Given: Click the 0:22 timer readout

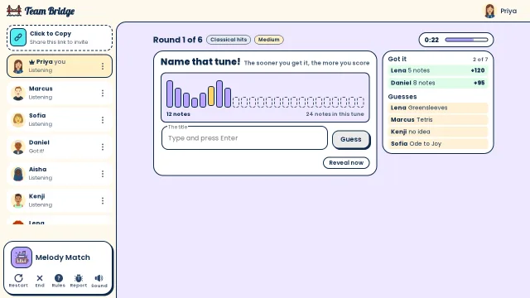Looking at the screenshot, I should 431,40.
